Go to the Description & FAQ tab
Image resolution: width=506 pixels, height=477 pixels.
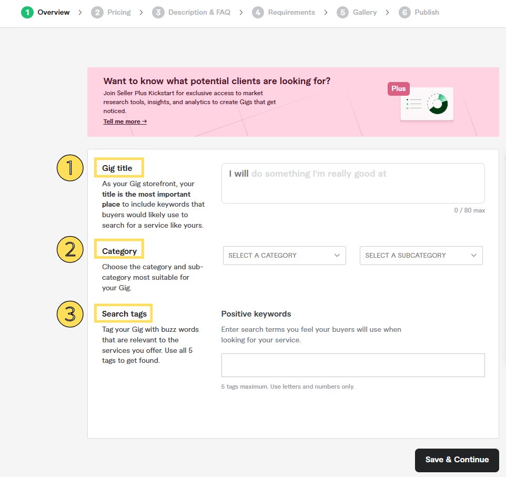tap(199, 12)
